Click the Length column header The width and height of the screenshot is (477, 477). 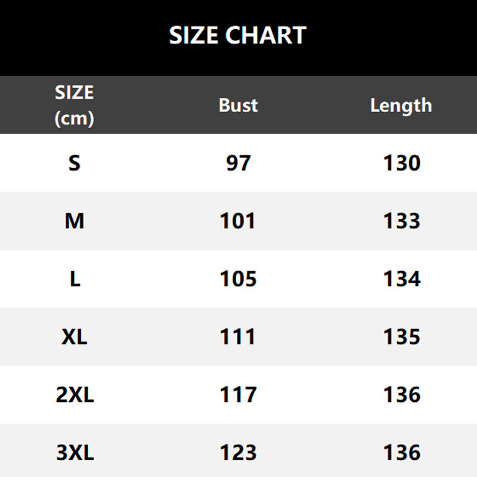(401, 106)
